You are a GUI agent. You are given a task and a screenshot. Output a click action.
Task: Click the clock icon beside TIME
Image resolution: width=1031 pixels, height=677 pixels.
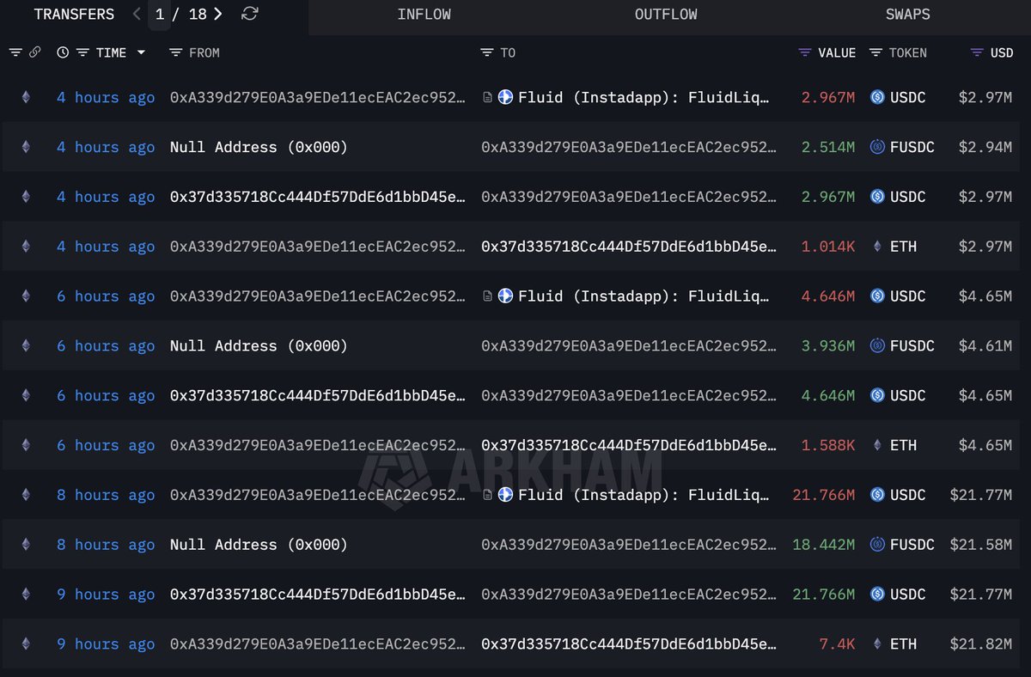[63, 52]
